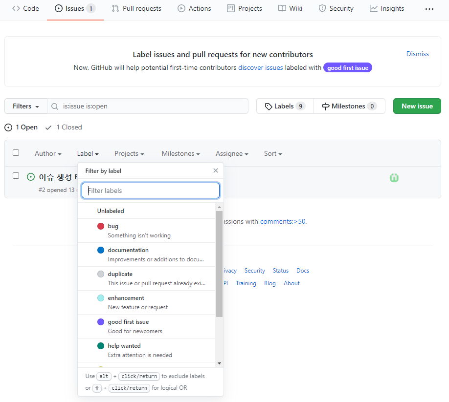This screenshot has width=449, height=402.
Task: Go to the Actions tab
Action: 194,9
